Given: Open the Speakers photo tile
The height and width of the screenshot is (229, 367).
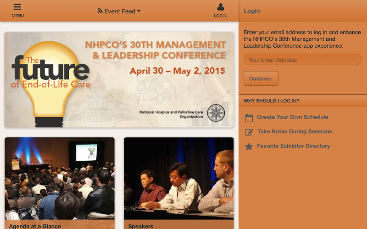Looking at the screenshot, I should pos(179,179).
